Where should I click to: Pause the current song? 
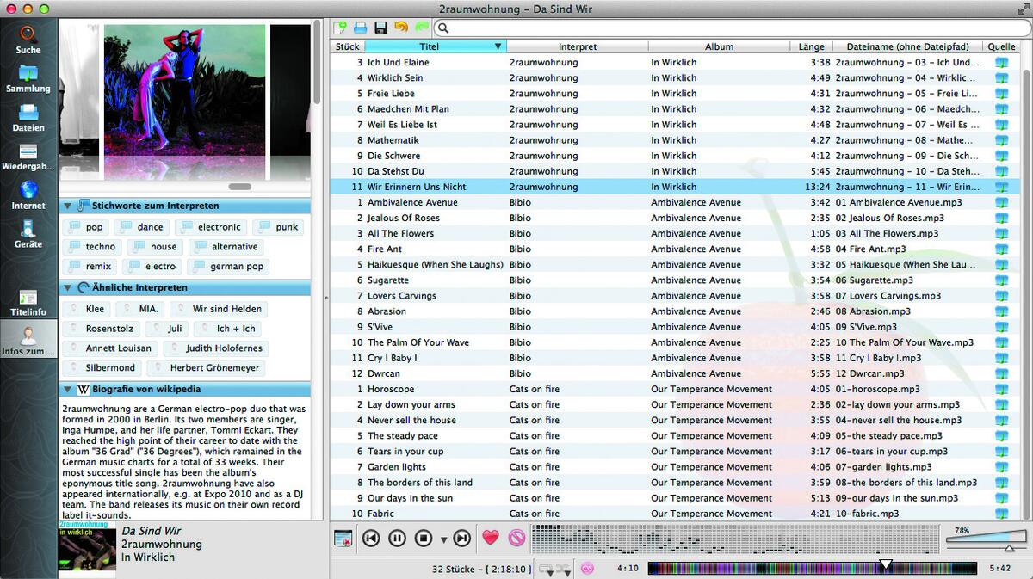tap(397, 539)
